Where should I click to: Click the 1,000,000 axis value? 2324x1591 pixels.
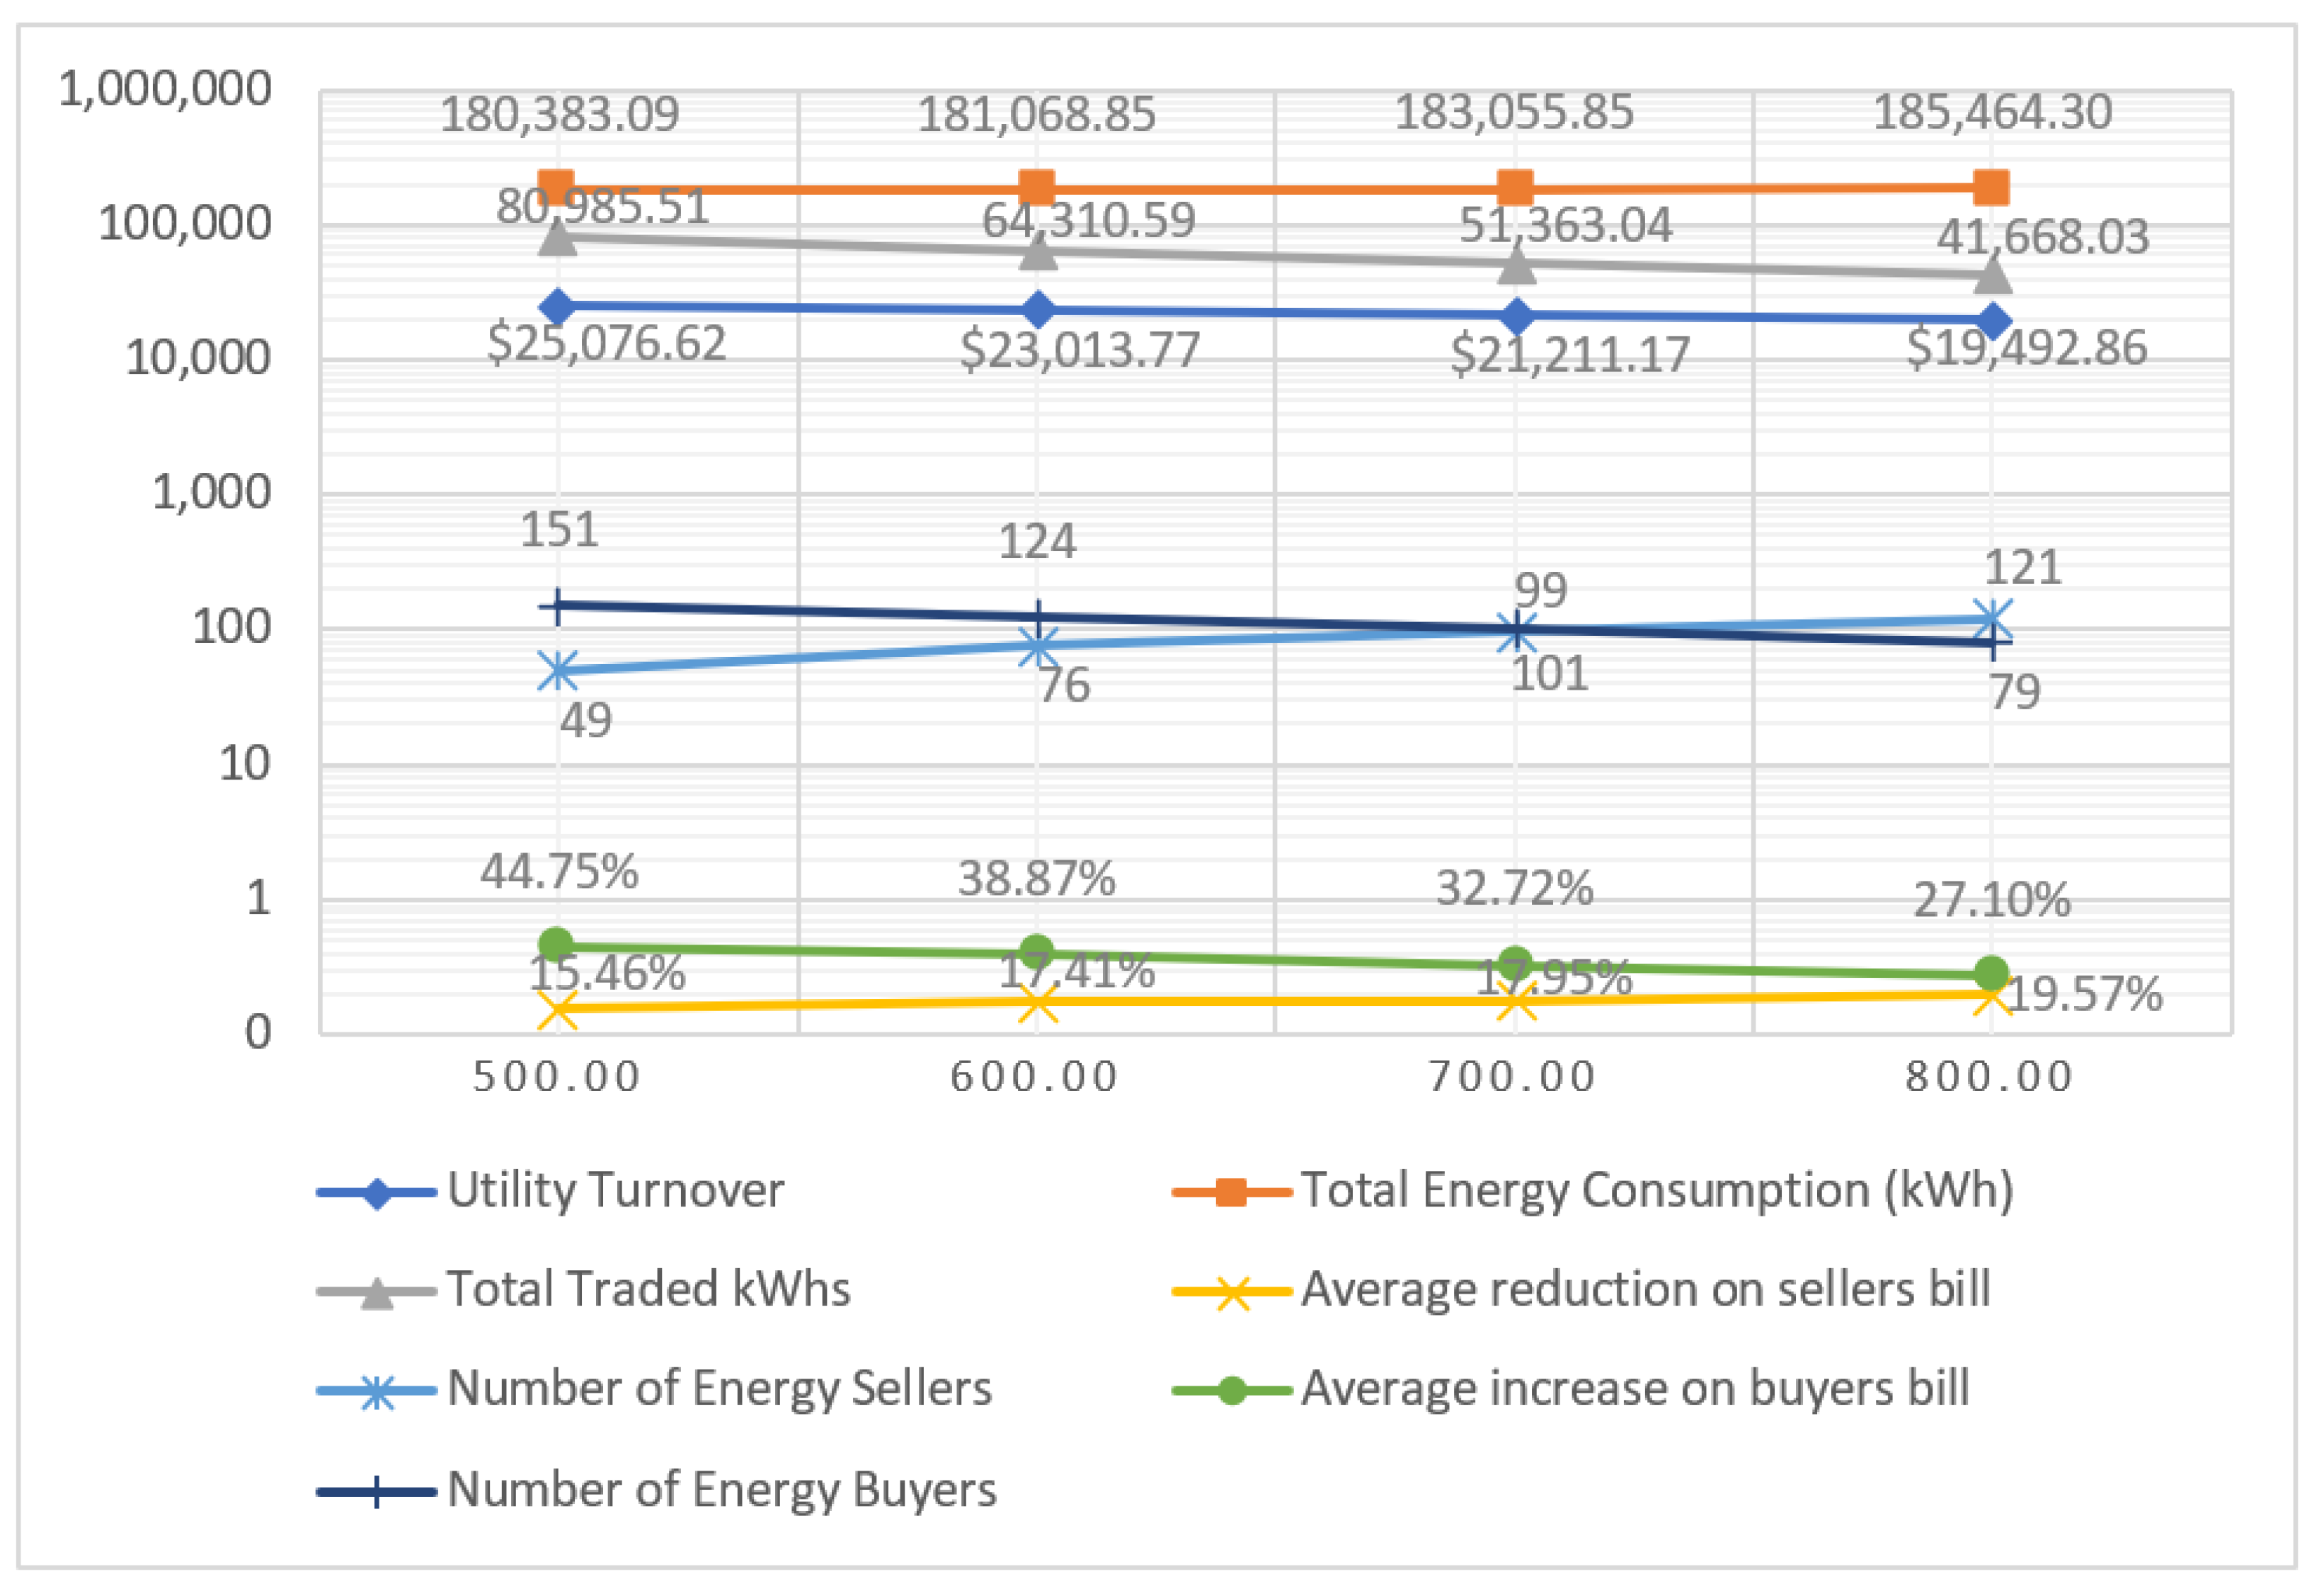click(164, 88)
